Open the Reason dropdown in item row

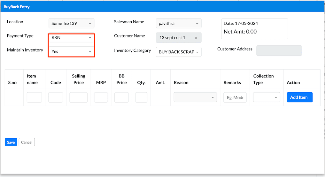coord(195,97)
